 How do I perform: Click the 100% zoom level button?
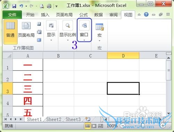[112, 126]
